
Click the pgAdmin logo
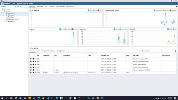[x=5, y=4]
